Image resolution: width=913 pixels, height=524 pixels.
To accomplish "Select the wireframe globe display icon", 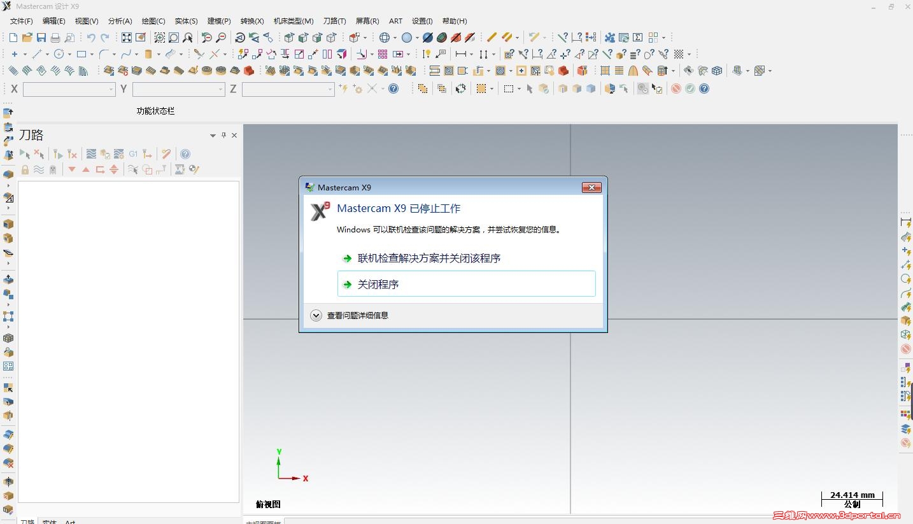I will click(385, 38).
